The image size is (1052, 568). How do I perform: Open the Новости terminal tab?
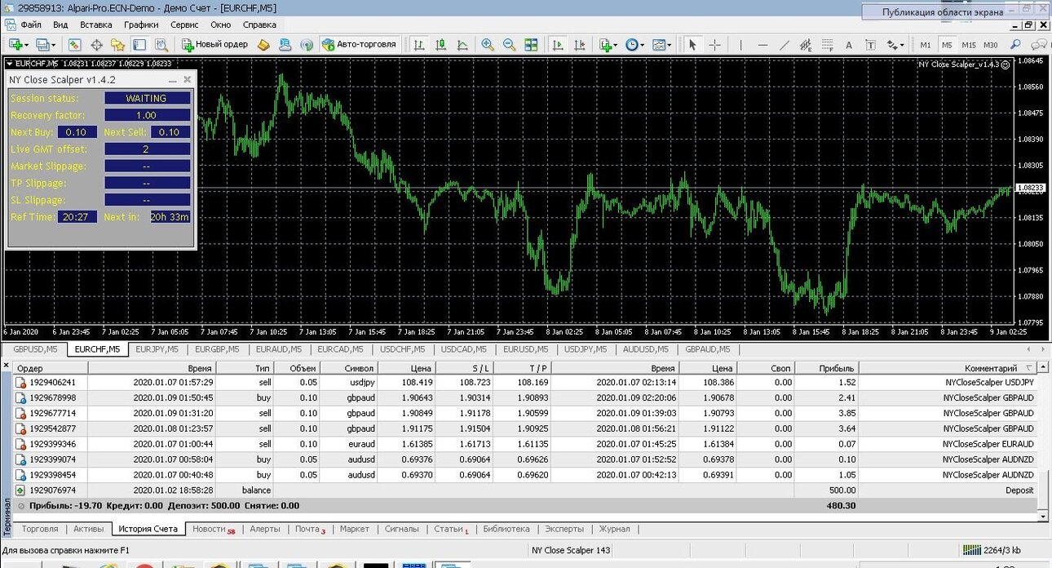[213, 529]
